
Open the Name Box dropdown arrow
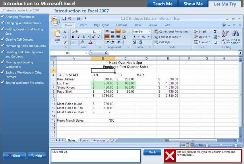86,53
